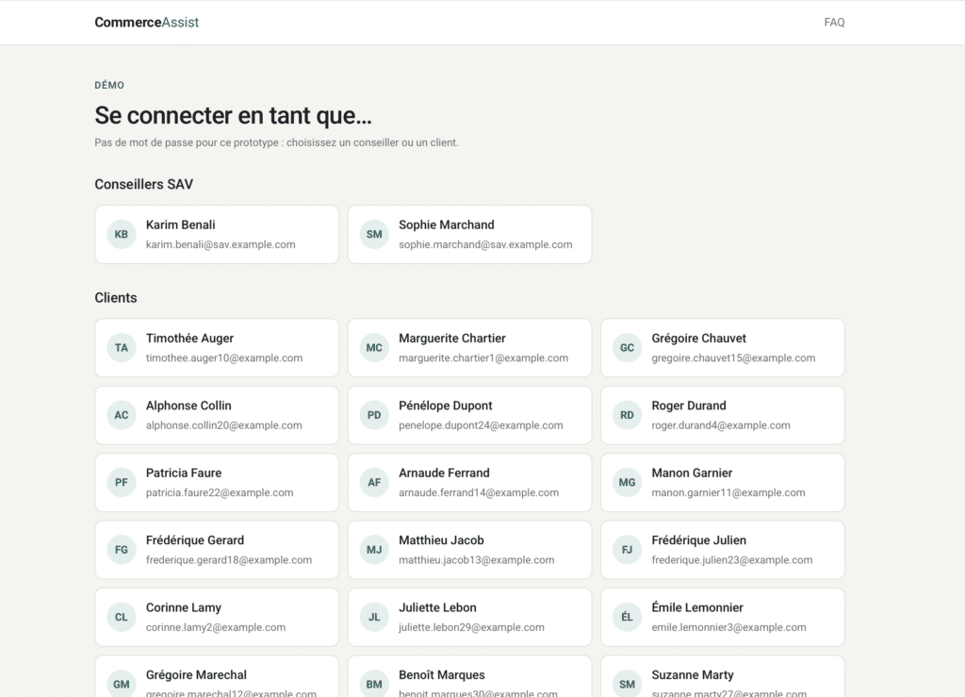965x697 pixels.
Task: Select the Grégoire Marechal name
Action: (x=196, y=674)
